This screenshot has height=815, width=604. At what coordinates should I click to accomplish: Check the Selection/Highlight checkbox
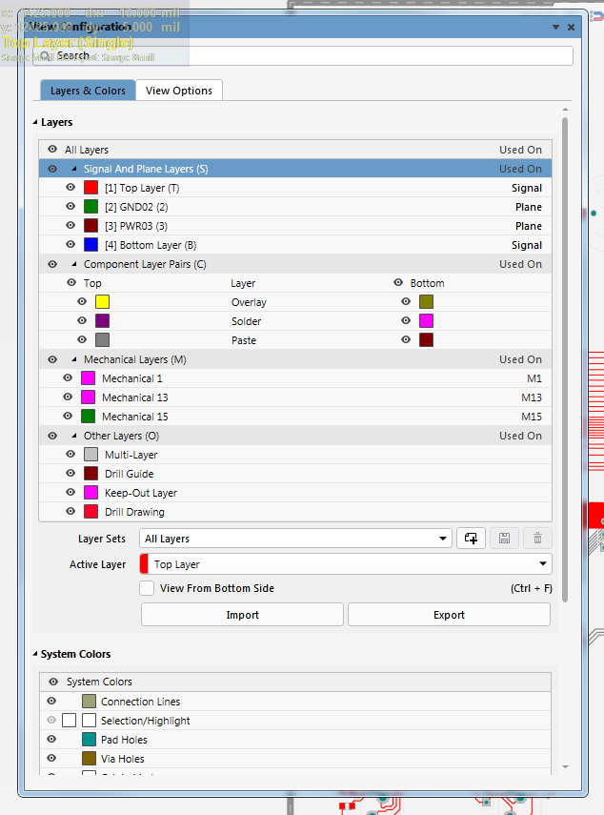tap(70, 721)
